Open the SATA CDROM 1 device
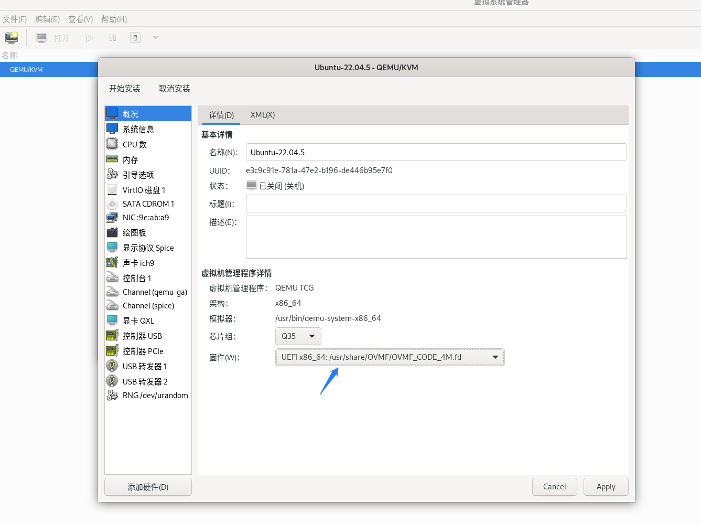The height and width of the screenshot is (524, 701). [148, 204]
